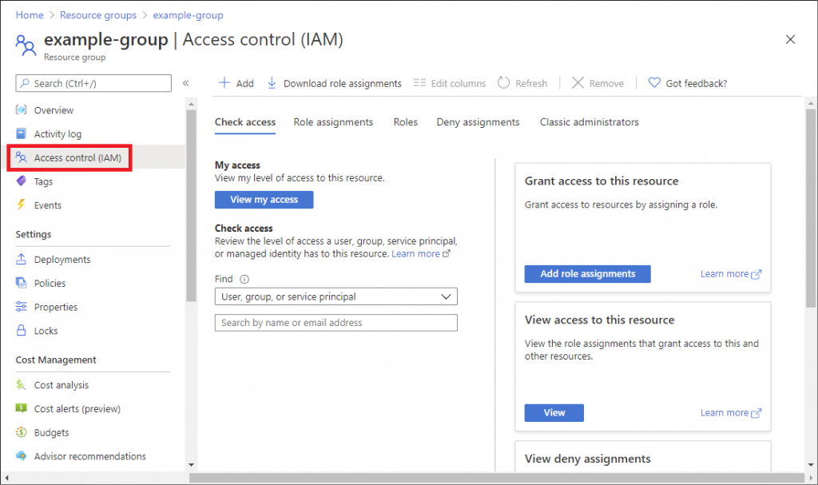The height and width of the screenshot is (485, 818).
Task: Click the Locks padlock icon
Action: coord(22,331)
